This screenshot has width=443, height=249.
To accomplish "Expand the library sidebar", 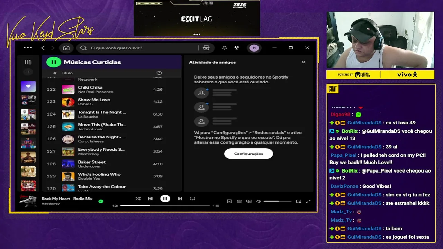I will coord(28,62).
